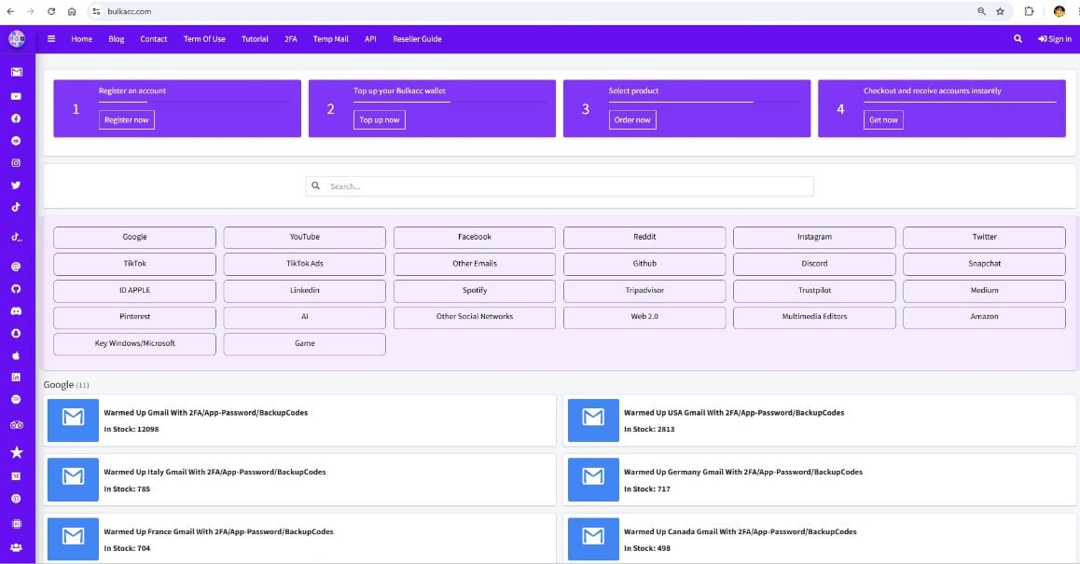The image size is (1080, 564).
Task: Click the browser address bar
Action: pos(531,11)
